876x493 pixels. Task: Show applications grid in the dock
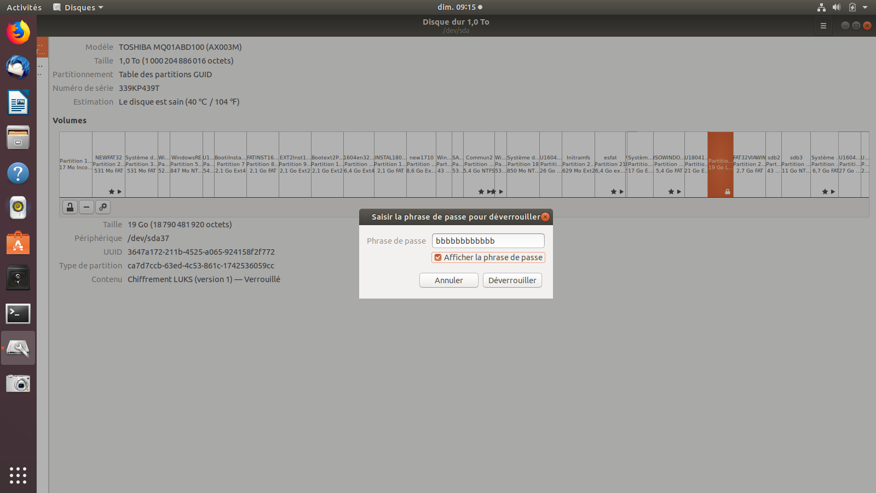pos(18,475)
